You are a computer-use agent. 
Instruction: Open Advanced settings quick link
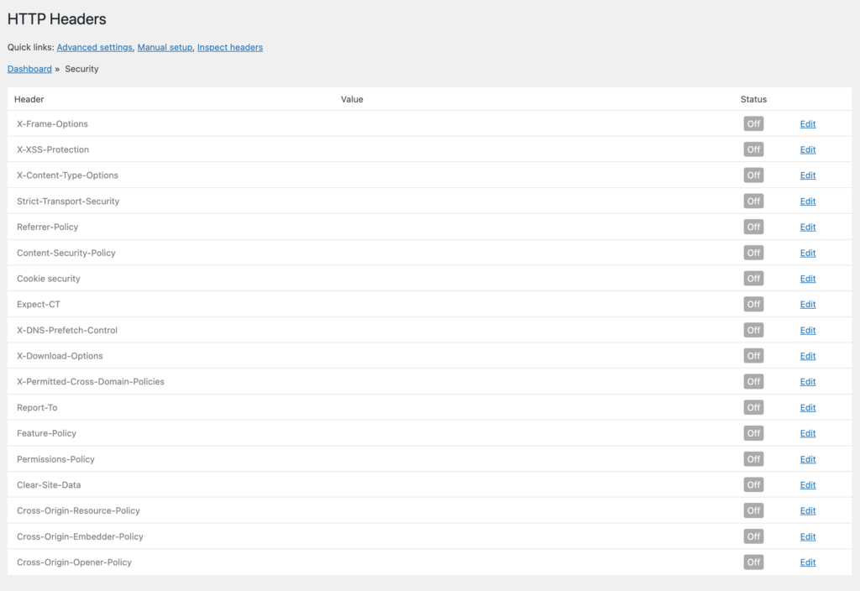tap(94, 47)
